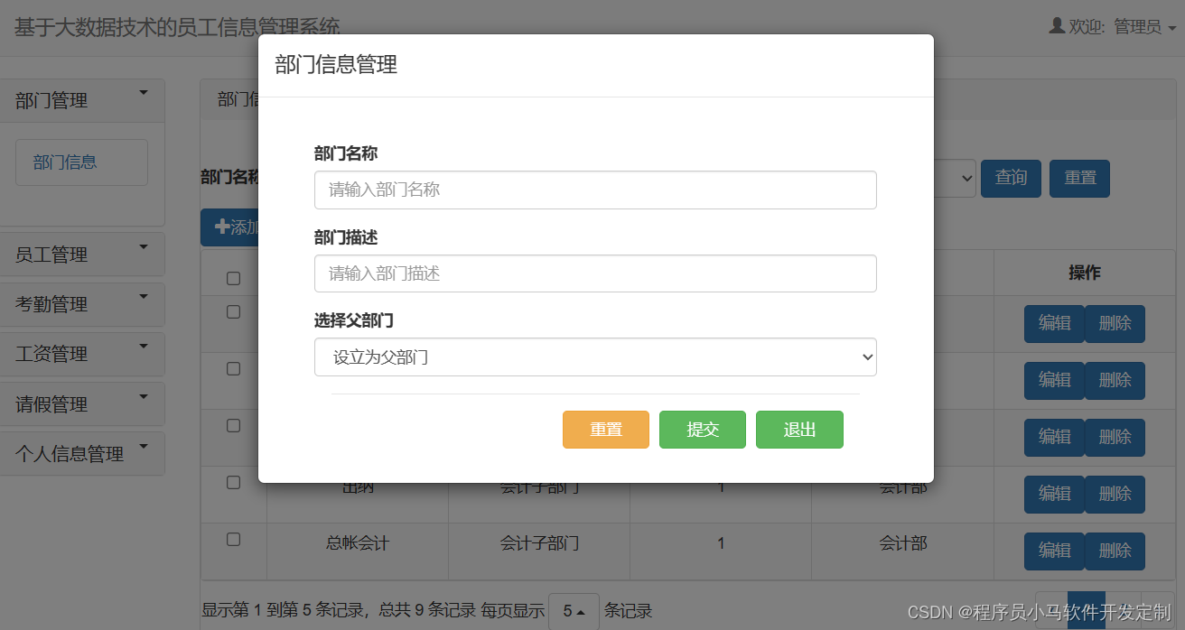Click the green 提交 button in the dialog
Image resolution: width=1185 pixels, height=630 pixels.
(702, 430)
